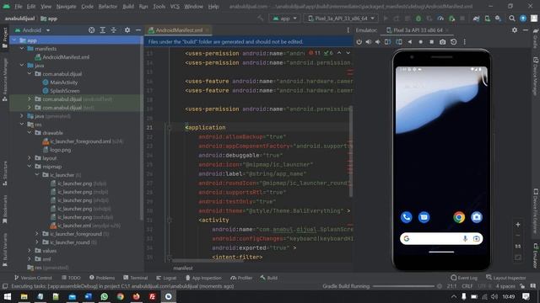
Task: Open the Navigate menu
Action: [66, 7]
